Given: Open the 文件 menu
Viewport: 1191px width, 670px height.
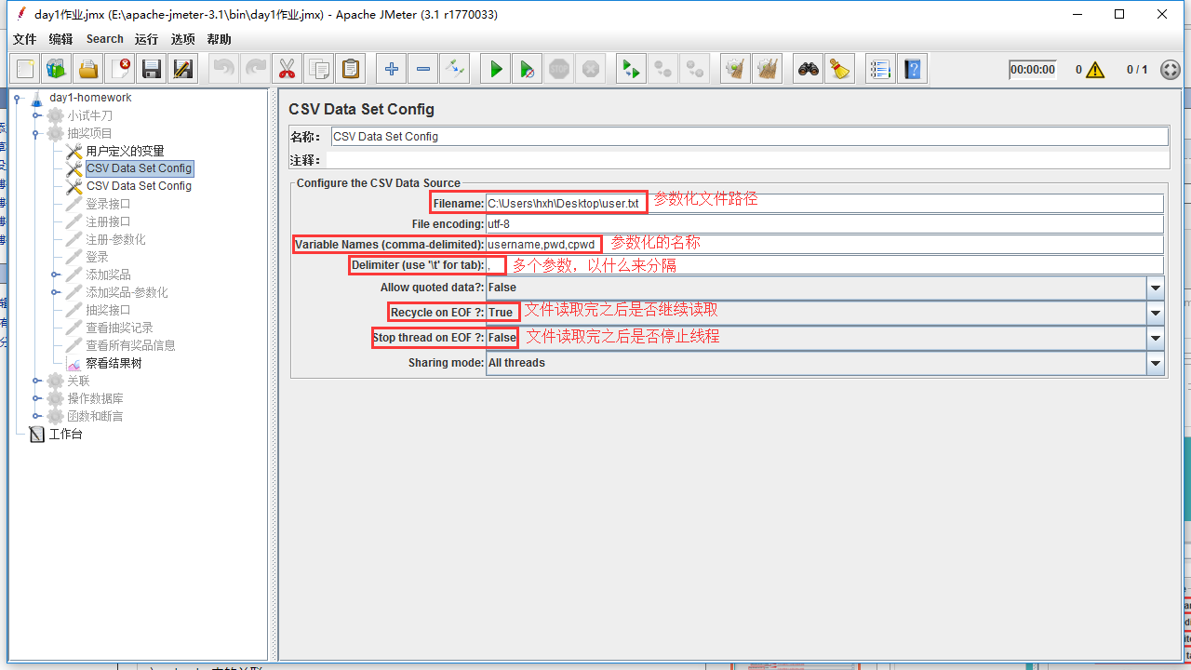Looking at the screenshot, I should [x=25, y=39].
